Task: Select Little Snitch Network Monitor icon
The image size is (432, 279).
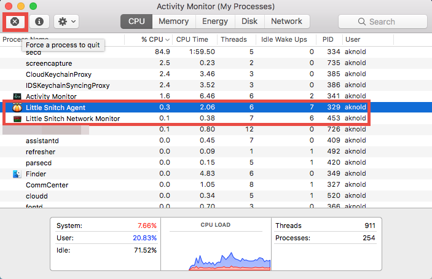Action: 17,119
